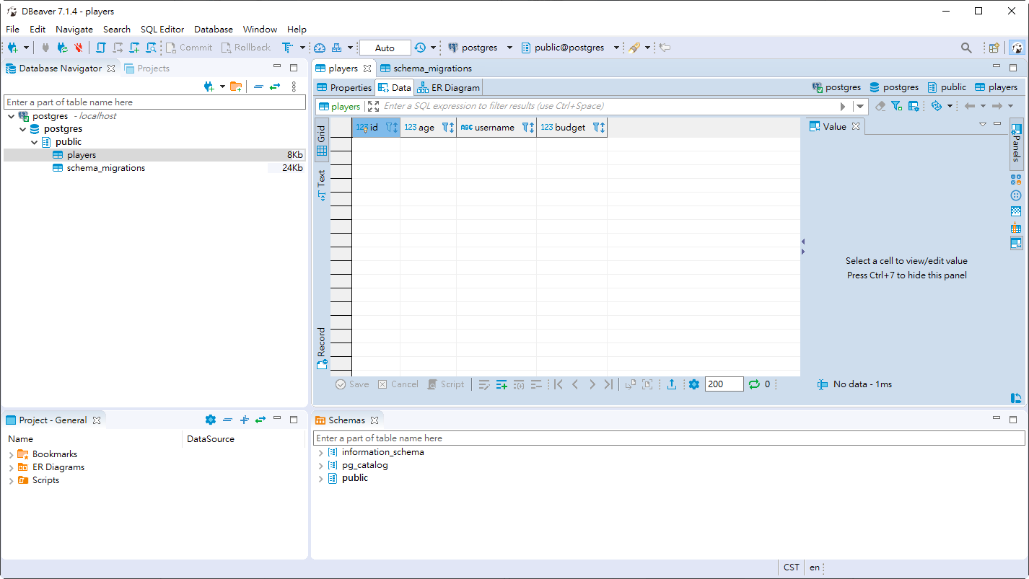
Task: Click the Calc aggregate grid panel icon
Action: point(1016,211)
